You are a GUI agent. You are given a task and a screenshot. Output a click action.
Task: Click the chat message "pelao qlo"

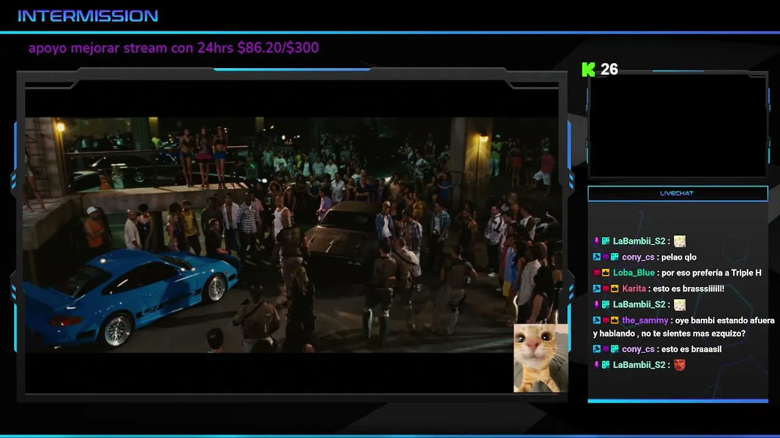point(679,257)
